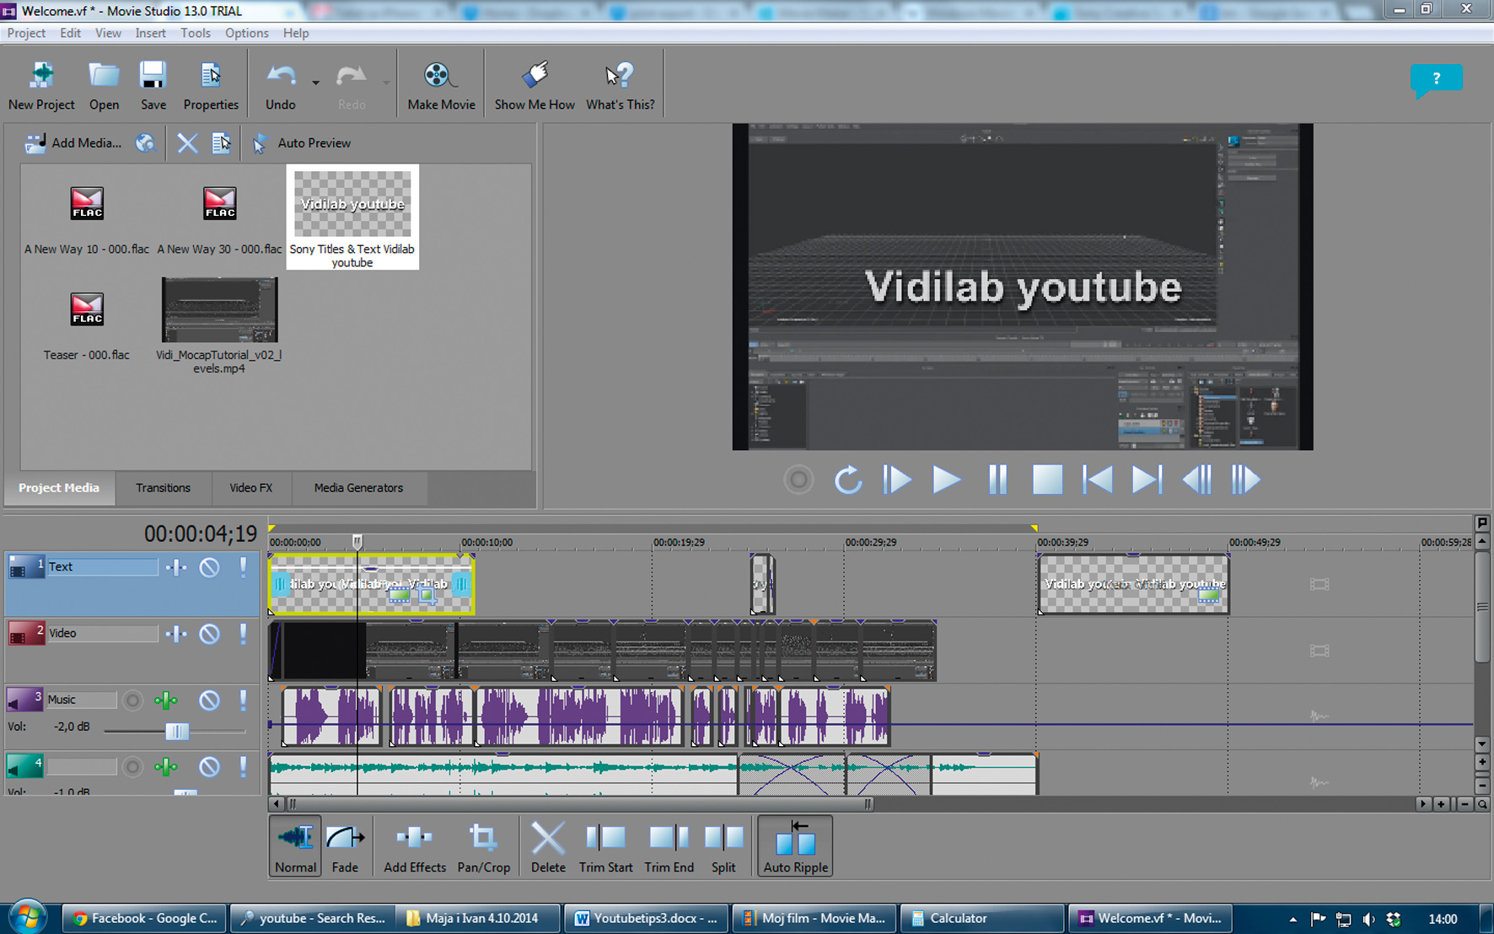1494x934 pixels.
Task: Solo the Text track
Action: tap(243, 567)
